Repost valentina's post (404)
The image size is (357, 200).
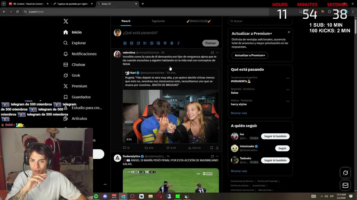(x=149, y=148)
